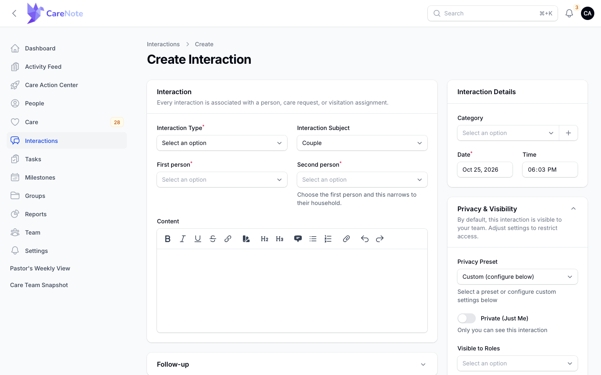Open the Second person dropdown
601x375 pixels.
click(x=362, y=180)
